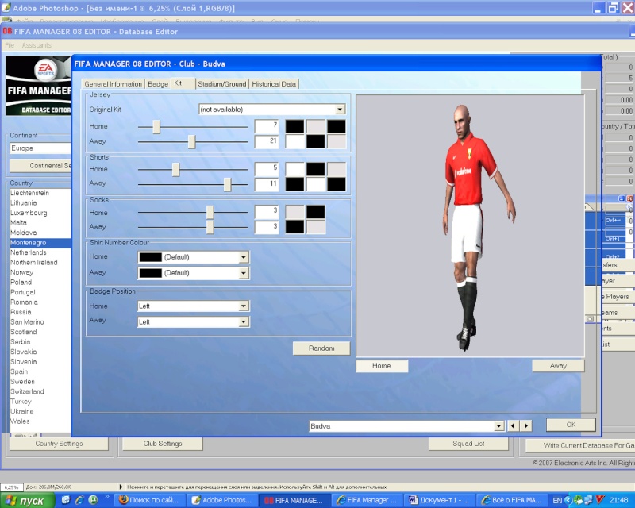This screenshot has width=635, height=508.
Task: Pick the black Socks Away colour swatch
Action: pyautogui.click(x=294, y=227)
